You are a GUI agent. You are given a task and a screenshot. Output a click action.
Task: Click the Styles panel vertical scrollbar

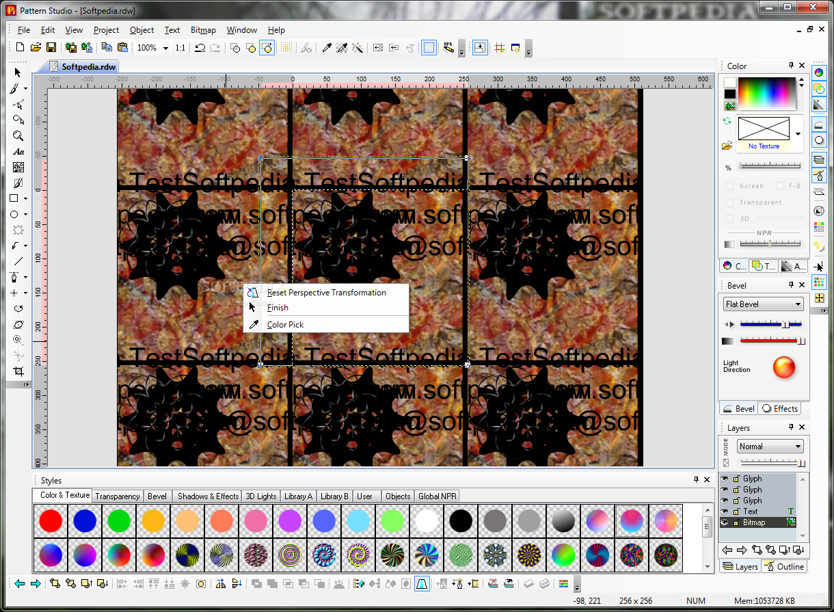(x=708, y=537)
